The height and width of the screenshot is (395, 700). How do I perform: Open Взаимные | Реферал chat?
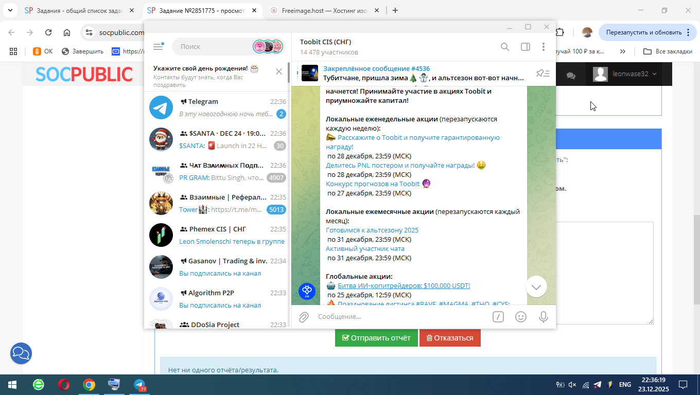click(x=217, y=203)
